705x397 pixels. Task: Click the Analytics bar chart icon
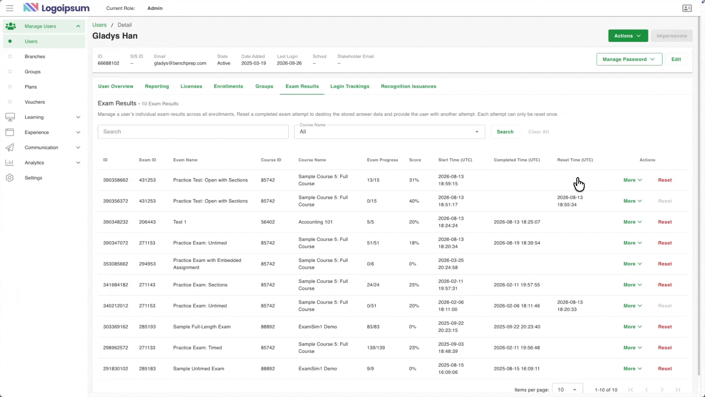coord(10,162)
